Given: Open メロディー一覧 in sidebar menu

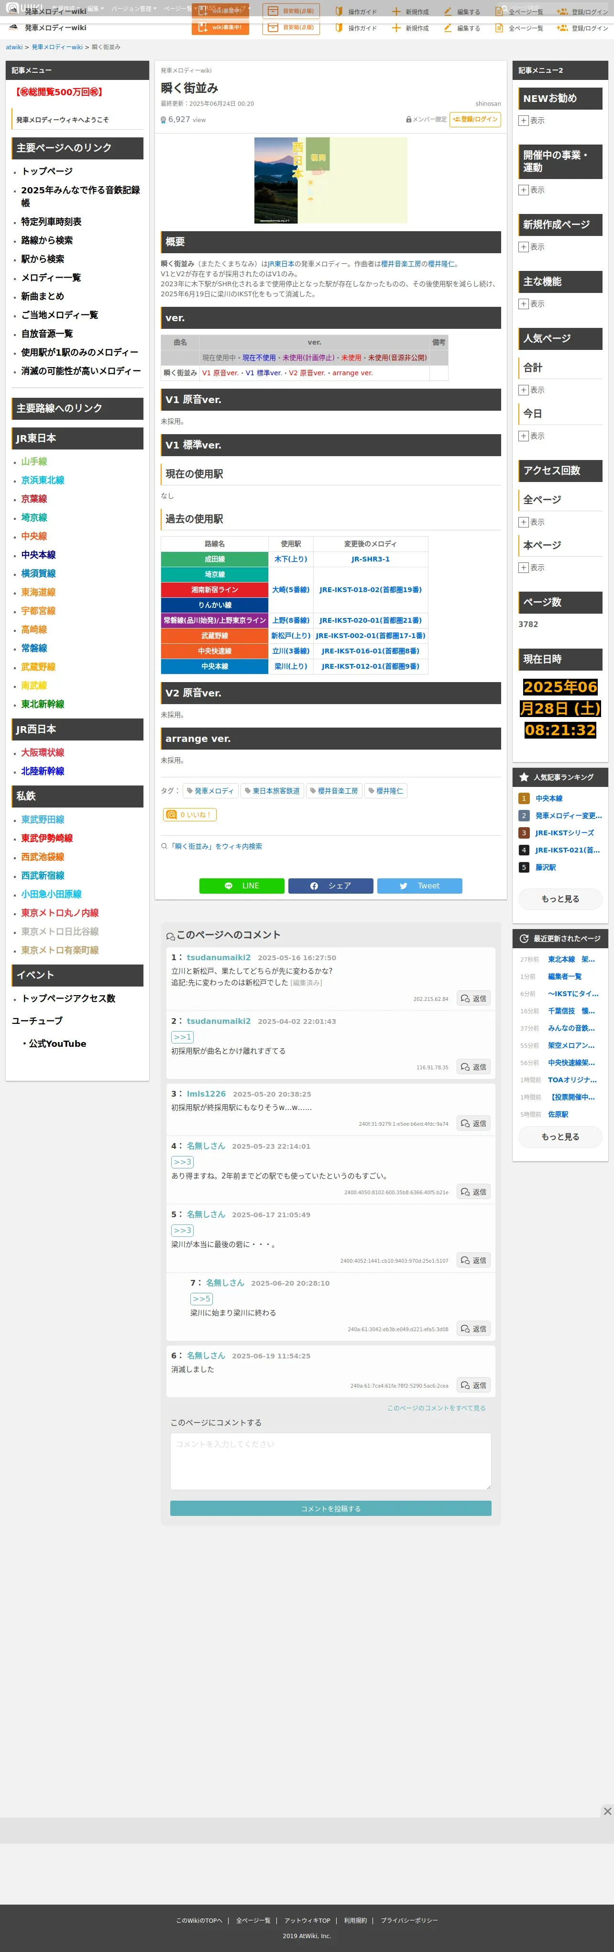Looking at the screenshot, I should 51,277.
